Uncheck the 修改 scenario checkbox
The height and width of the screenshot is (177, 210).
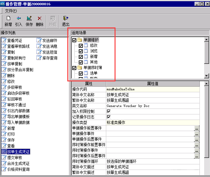tap(81, 46)
